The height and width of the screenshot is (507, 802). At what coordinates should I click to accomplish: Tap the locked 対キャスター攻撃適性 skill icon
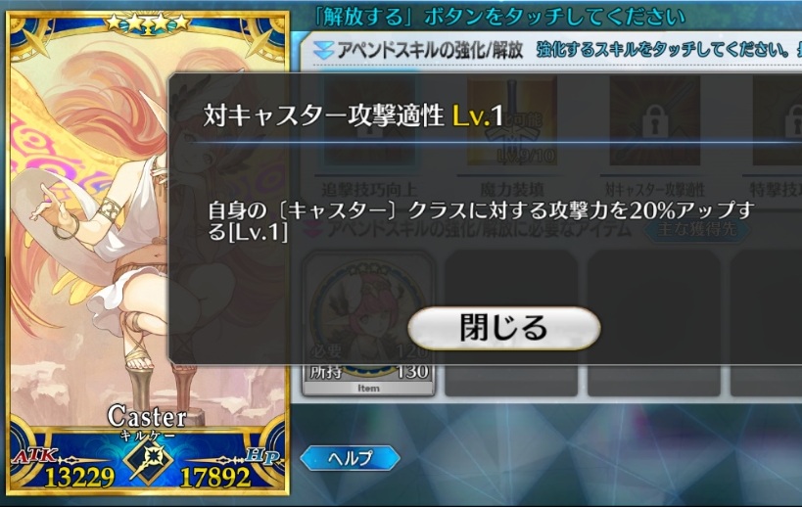point(655,121)
